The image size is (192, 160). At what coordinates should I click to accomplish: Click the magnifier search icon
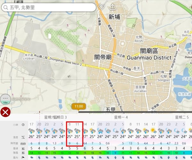pos(5,7)
